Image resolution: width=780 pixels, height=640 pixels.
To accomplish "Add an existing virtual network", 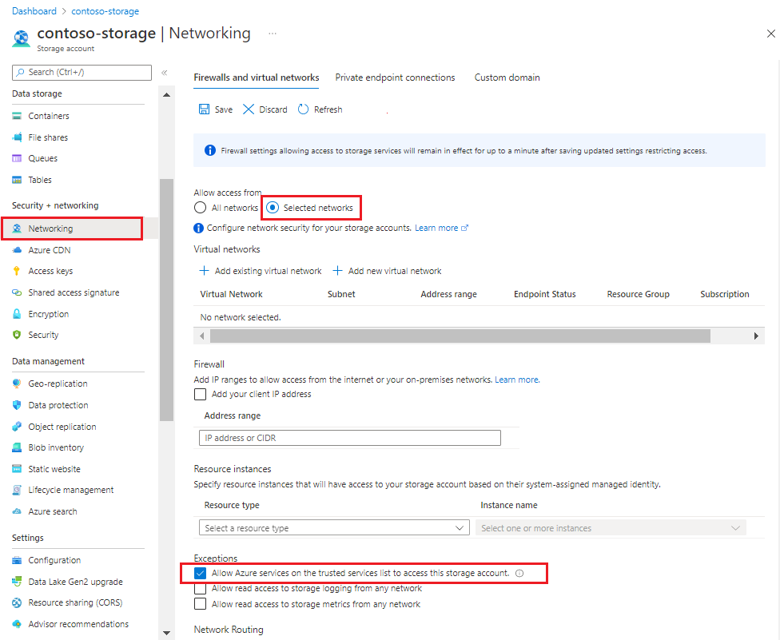I will (x=263, y=271).
